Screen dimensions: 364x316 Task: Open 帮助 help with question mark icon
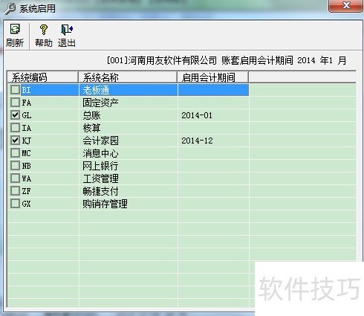pyautogui.click(x=44, y=30)
